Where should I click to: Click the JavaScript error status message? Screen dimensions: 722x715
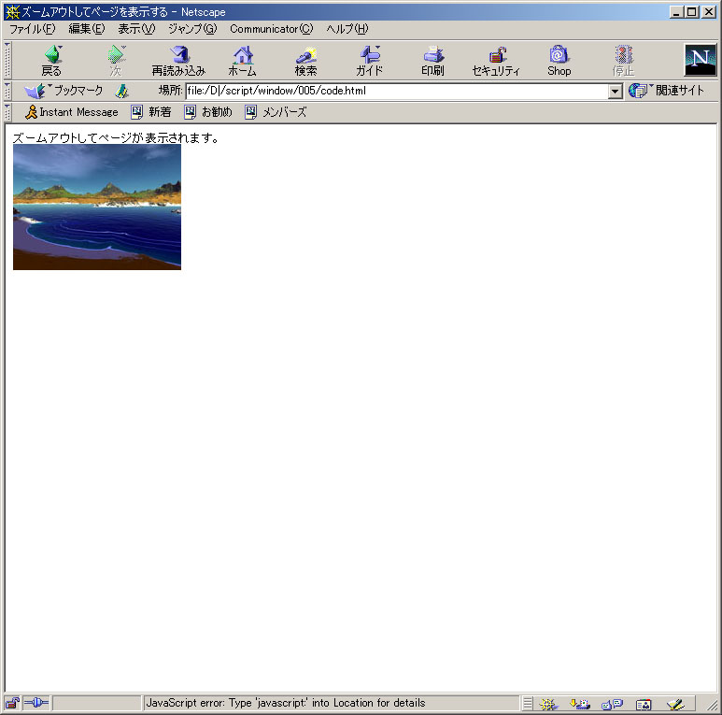coord(286,703)
